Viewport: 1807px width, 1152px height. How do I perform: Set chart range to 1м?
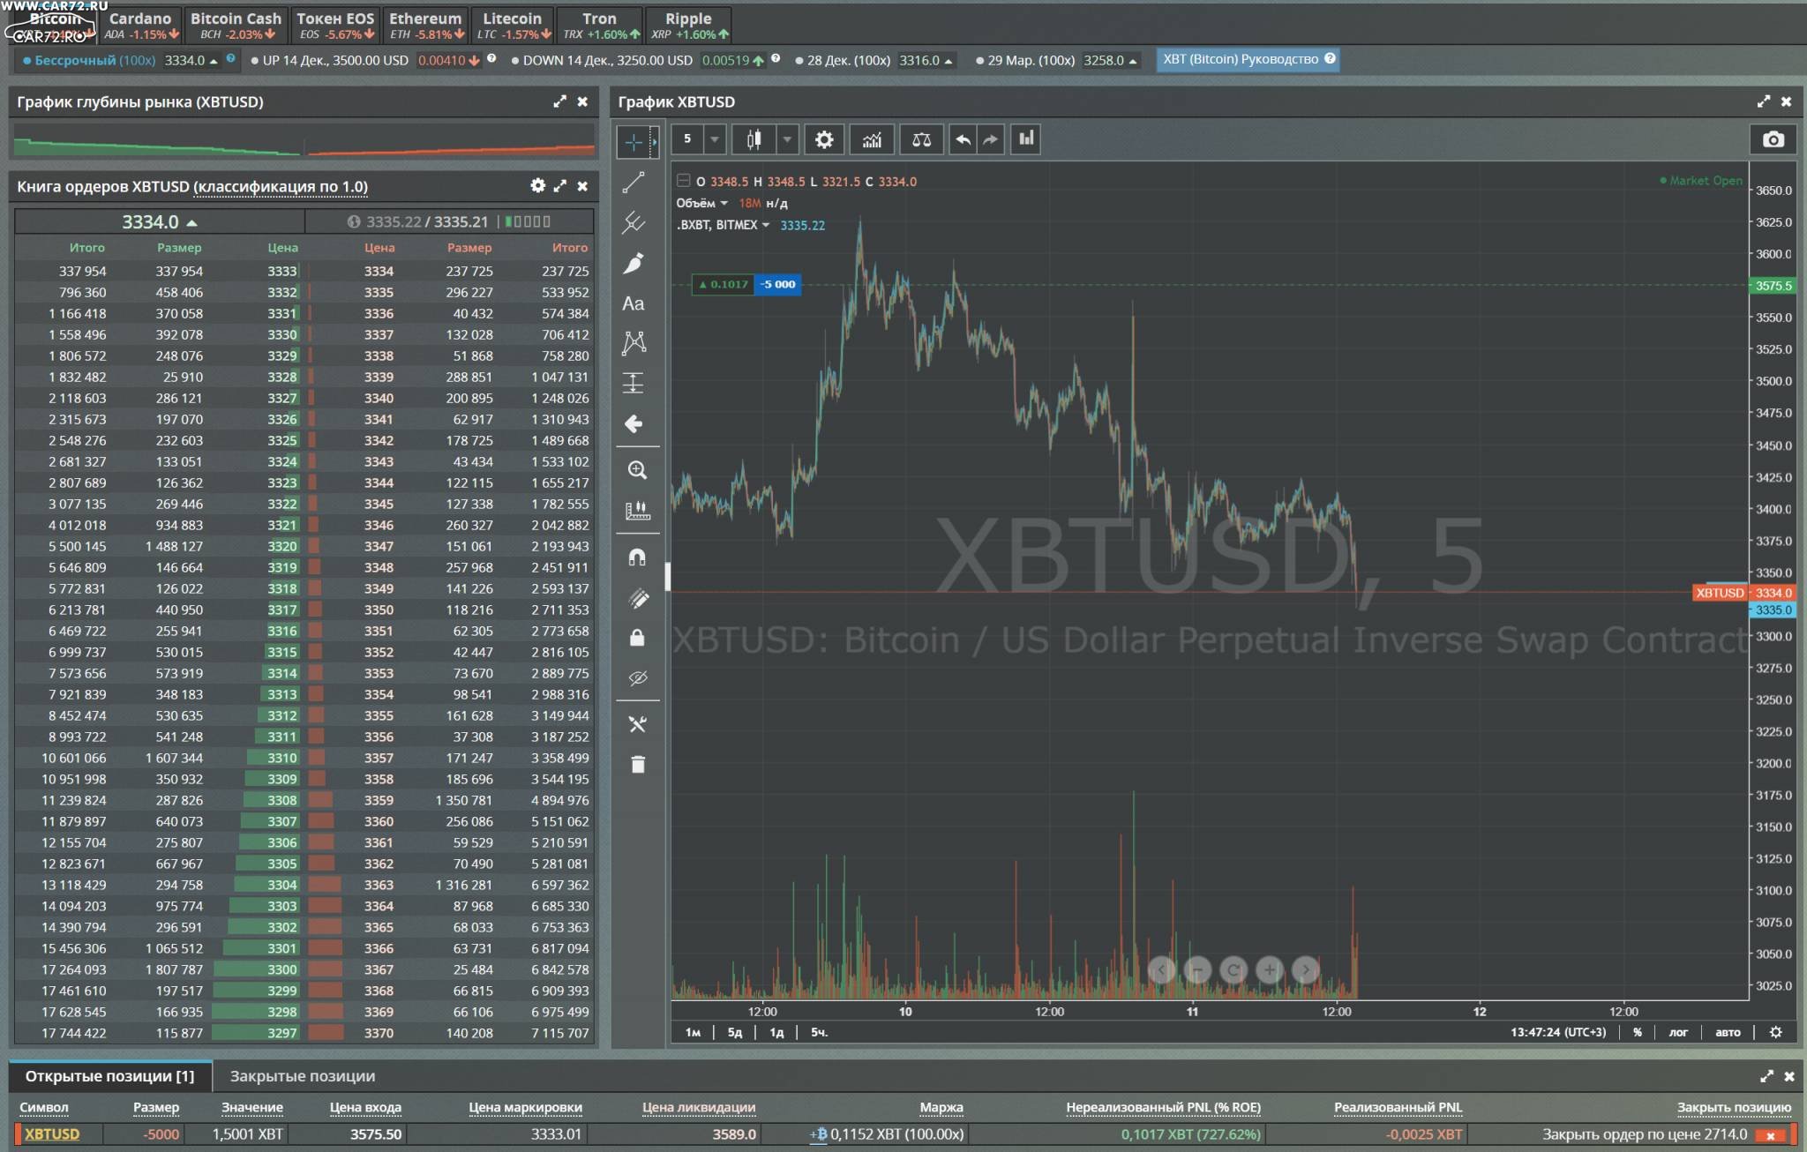(693, 1032)
